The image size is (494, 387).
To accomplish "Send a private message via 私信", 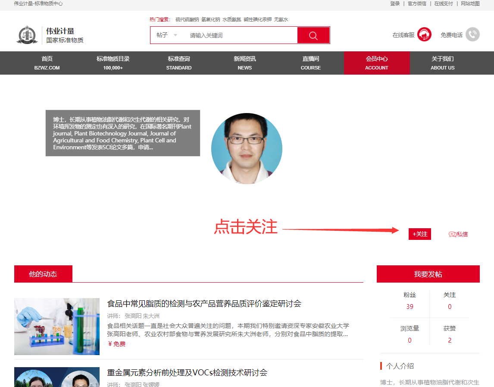I will click(458, 234).
